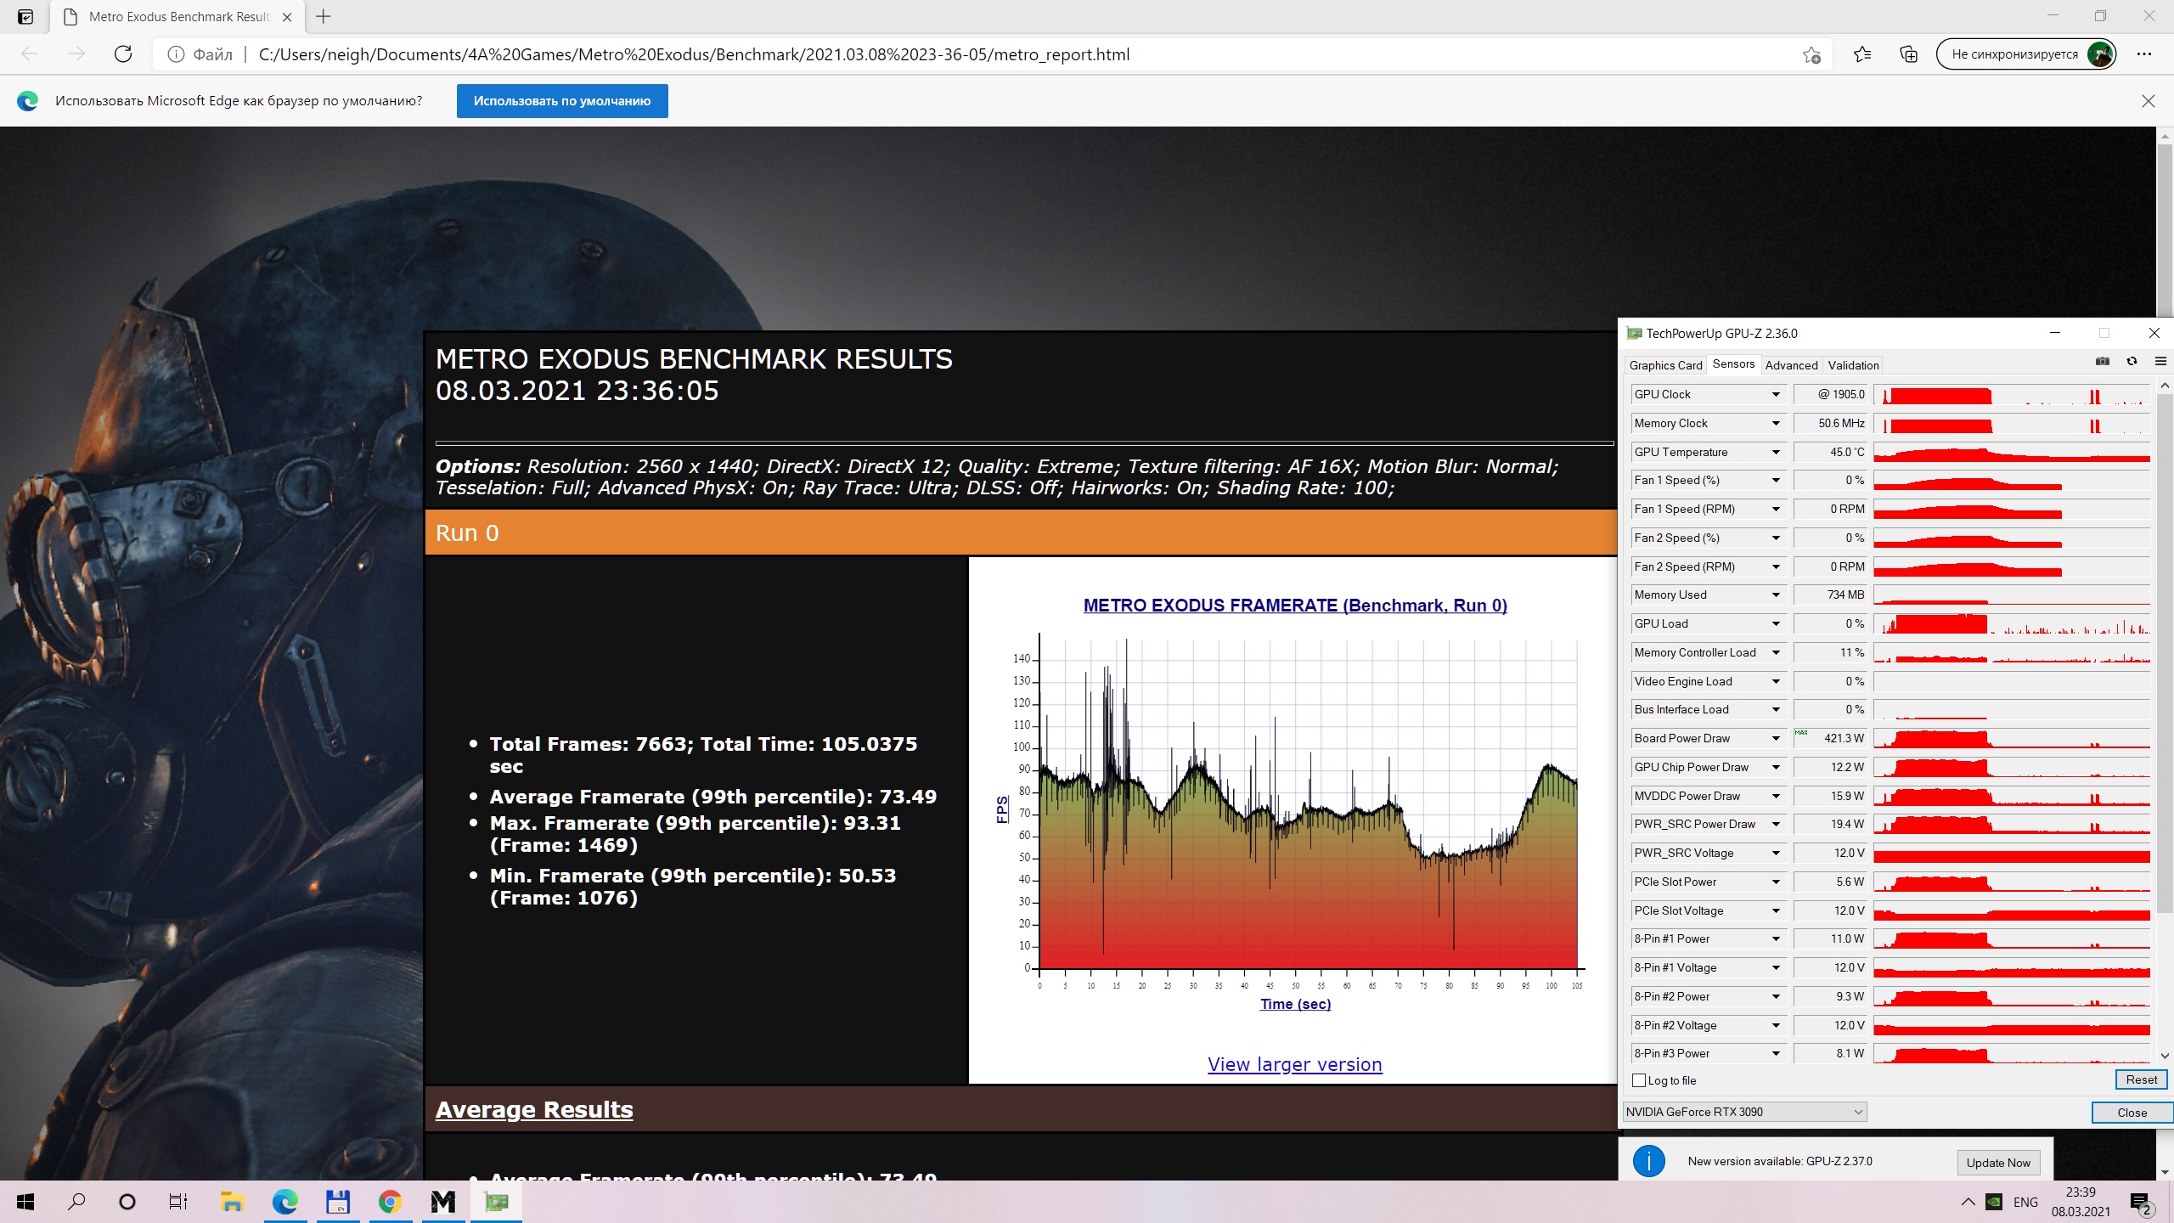Click GPU-Z refresh sensors icon

coord(2132,362)
